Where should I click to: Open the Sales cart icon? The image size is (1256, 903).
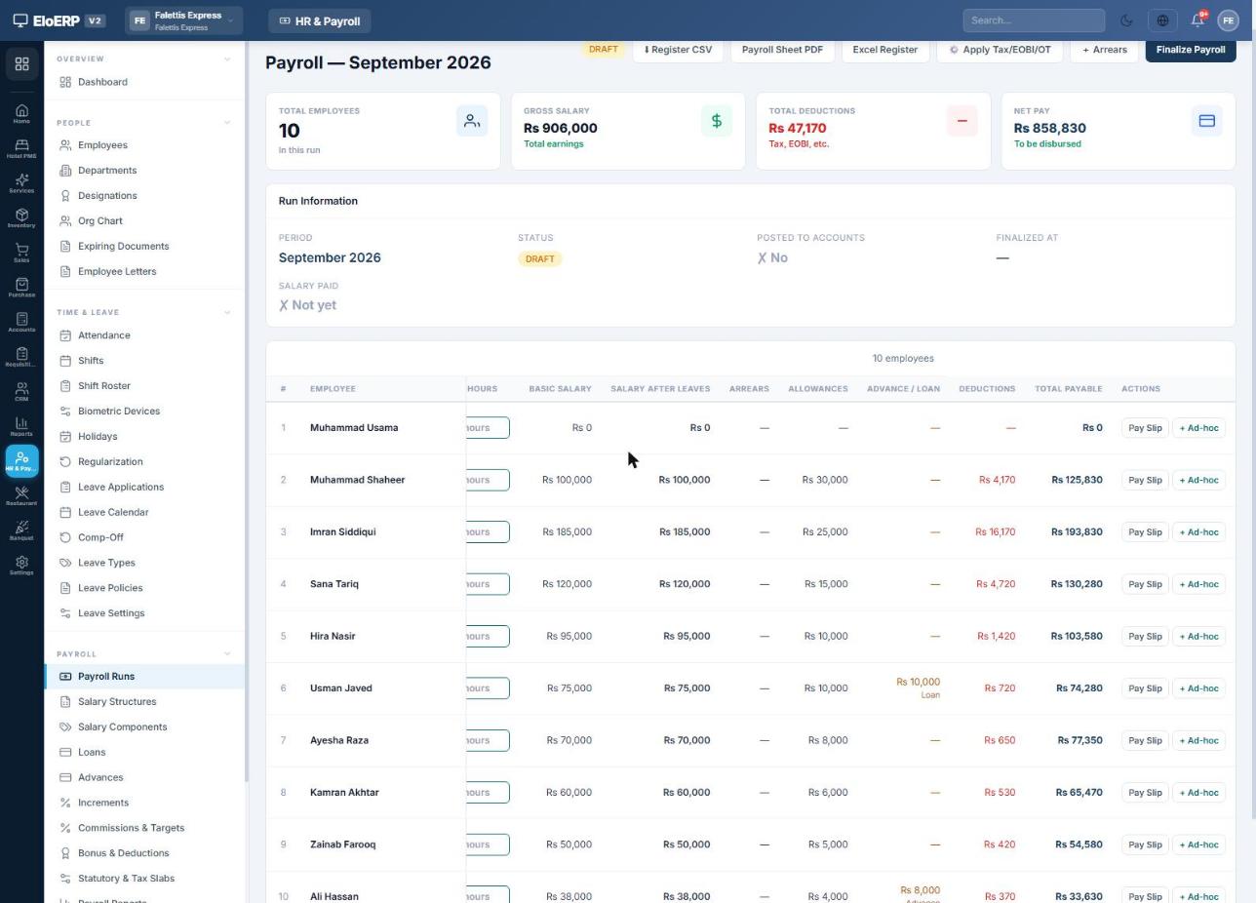(x=21, y=254)
